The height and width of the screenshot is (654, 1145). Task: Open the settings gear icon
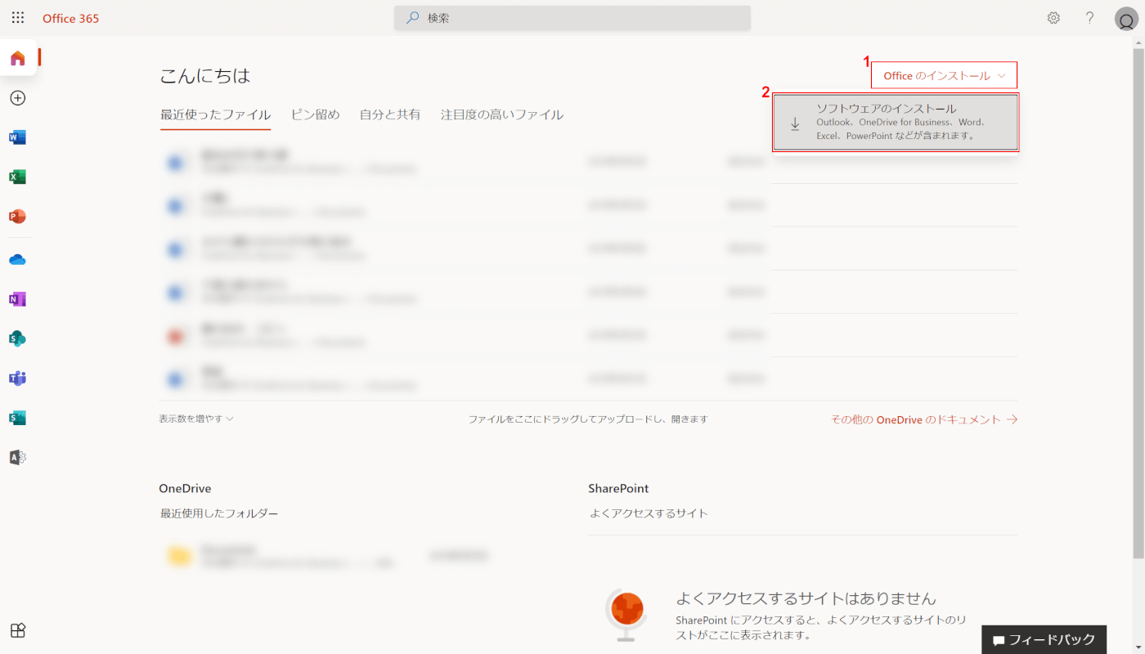pyautogui.click(x=1053, y=18)
